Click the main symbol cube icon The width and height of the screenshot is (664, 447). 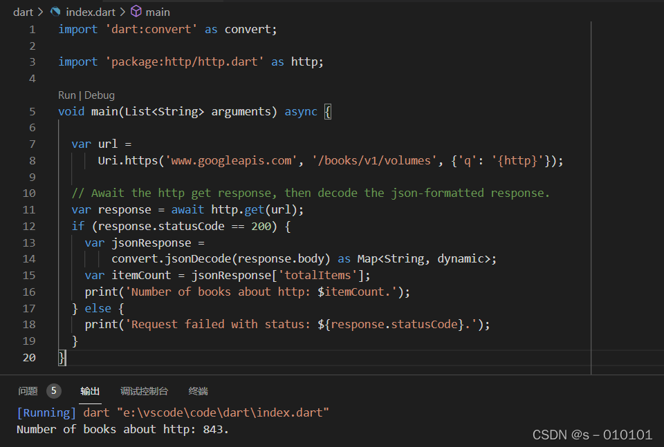click(136, 12)
